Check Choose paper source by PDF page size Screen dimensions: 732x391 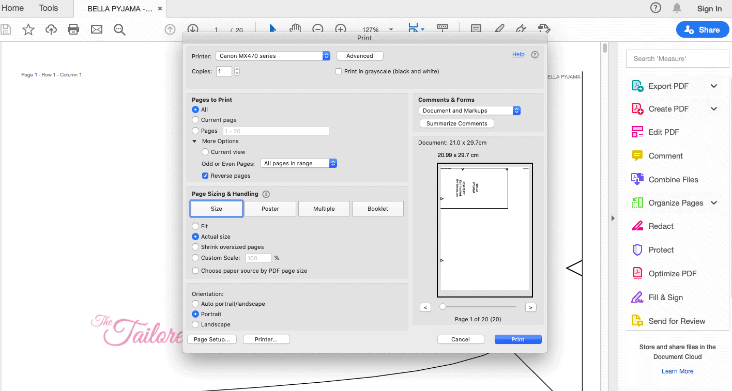coord(195,271)
